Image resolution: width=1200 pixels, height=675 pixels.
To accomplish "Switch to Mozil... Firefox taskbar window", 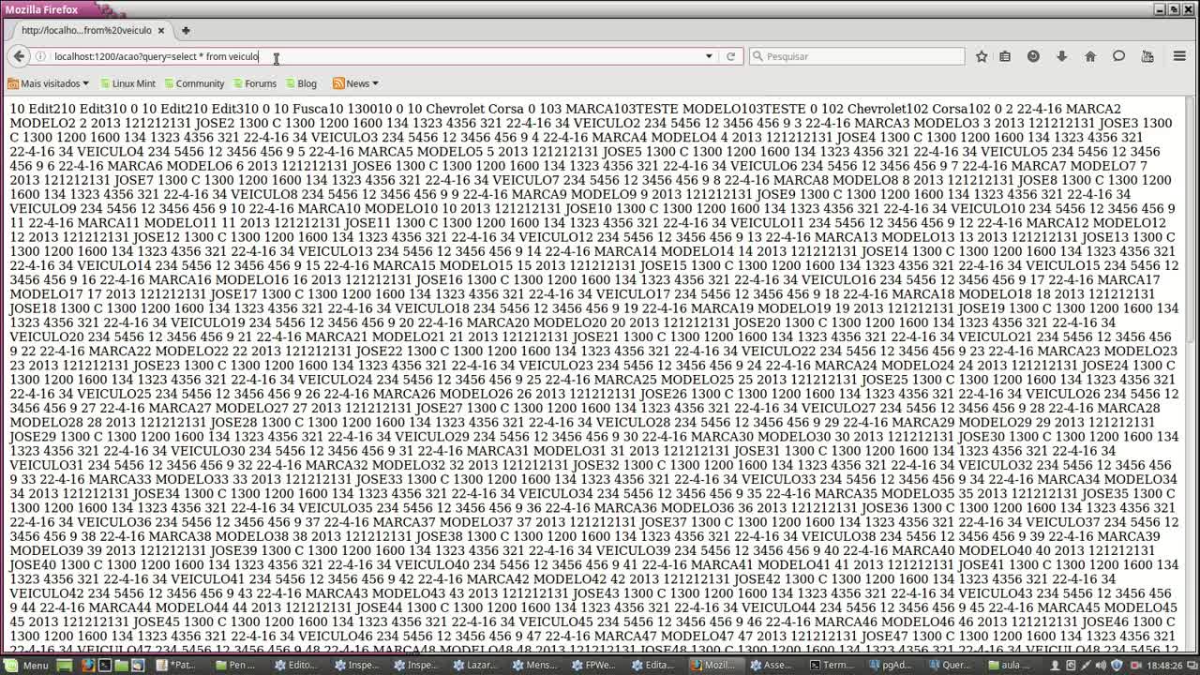I will click(717, 666).
